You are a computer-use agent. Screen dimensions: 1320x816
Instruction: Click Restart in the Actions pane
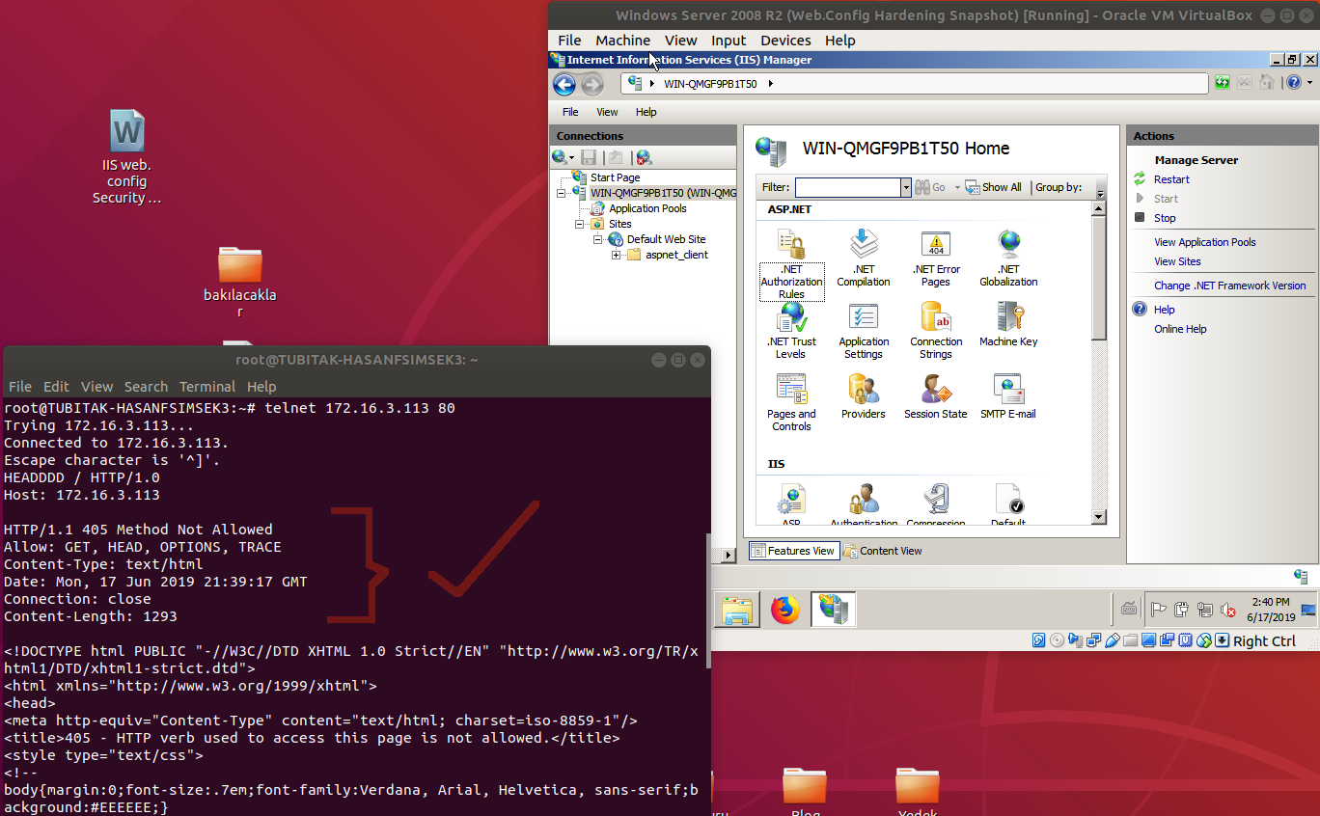coord(1171,179)
